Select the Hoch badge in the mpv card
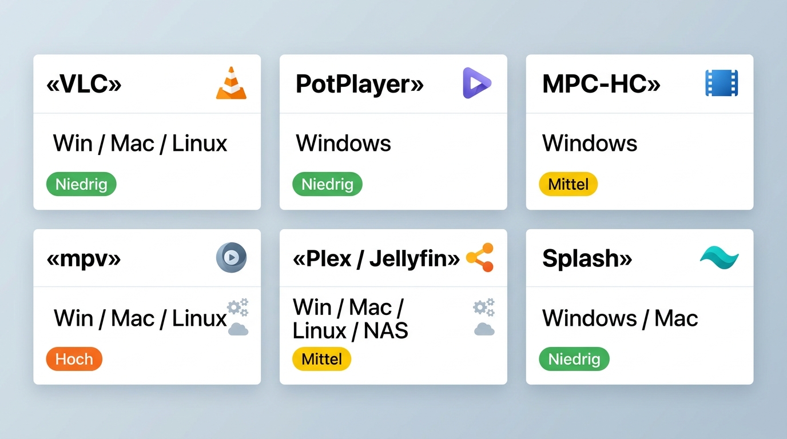Image resolution: width=787 pixels, height=439 pixels. tap(74, 359)
